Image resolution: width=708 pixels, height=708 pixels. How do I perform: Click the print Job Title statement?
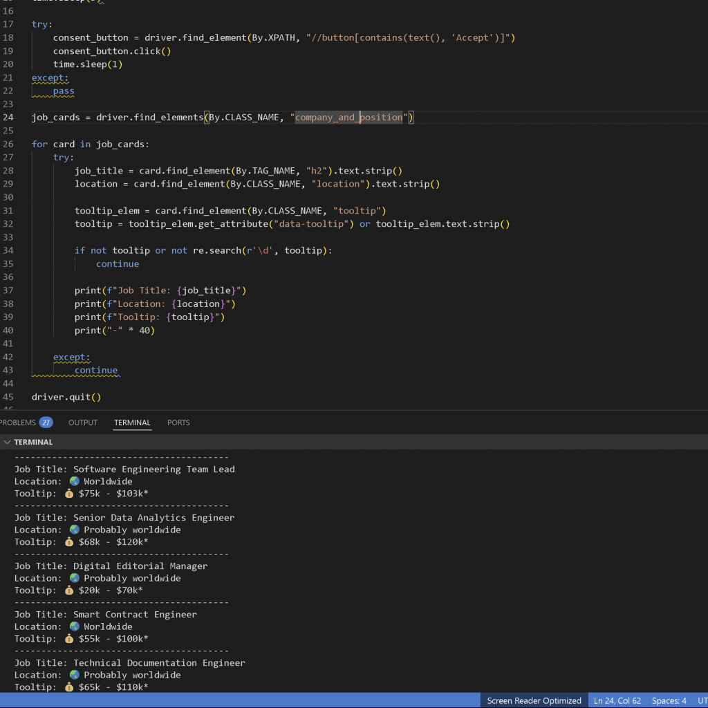160,290
